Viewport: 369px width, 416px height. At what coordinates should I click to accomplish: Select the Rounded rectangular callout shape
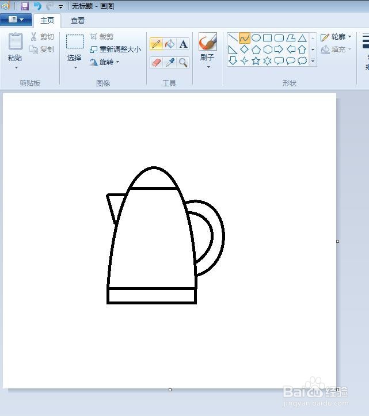click(x=279, y=61)
